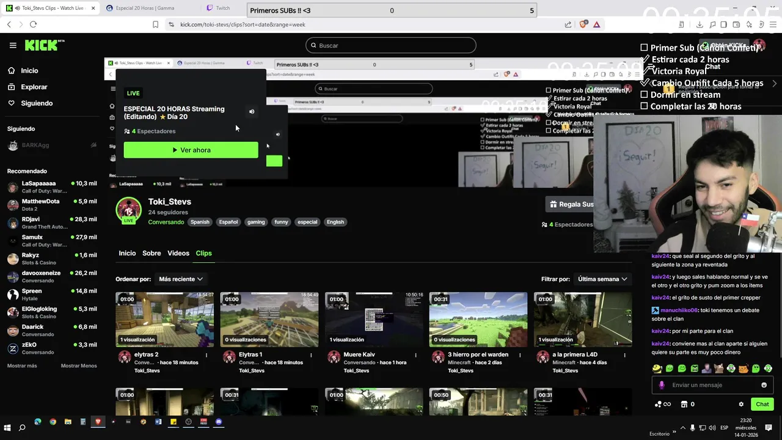This screenshot has width=782, height=440.
Task: Expand Escritorio toolbar chevron
Action: click(674, 432)
